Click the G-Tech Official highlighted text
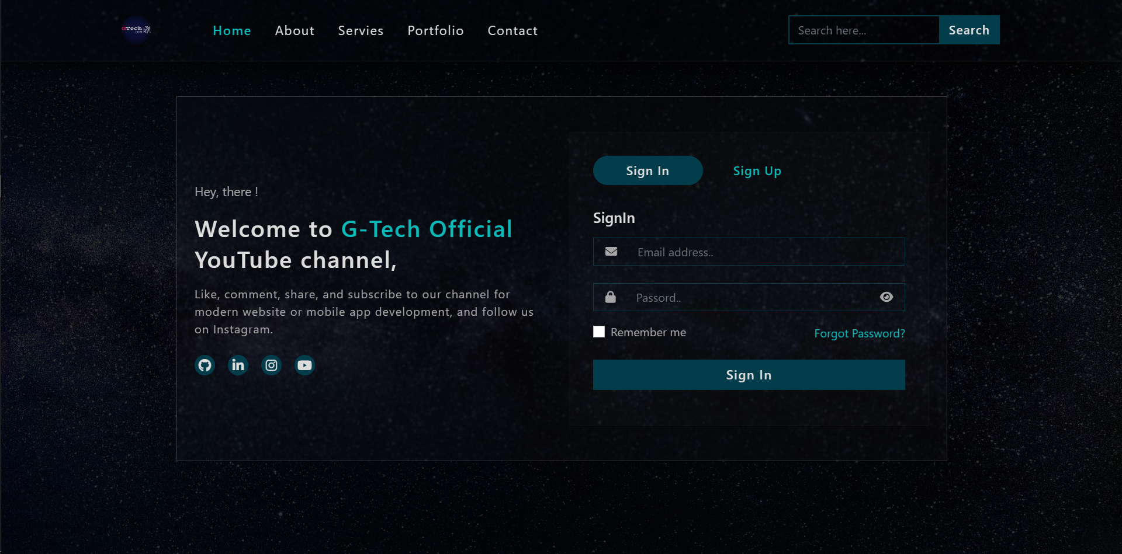 (x=427, y=229)
